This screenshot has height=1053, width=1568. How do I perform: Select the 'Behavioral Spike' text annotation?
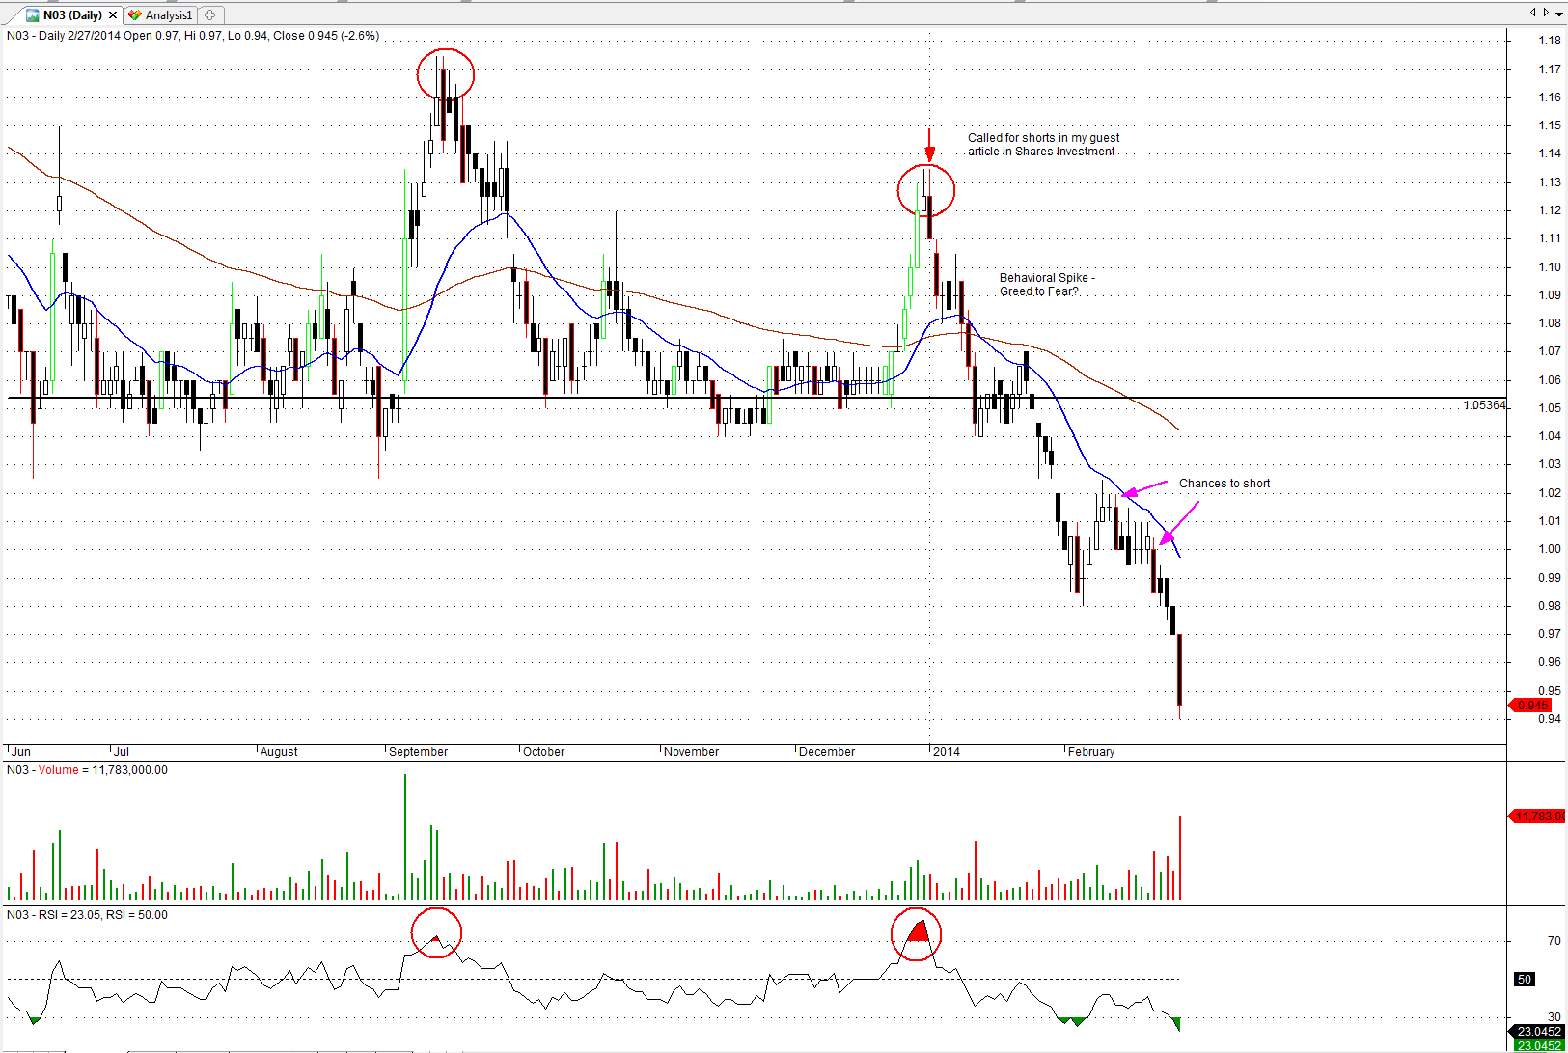[x=1046, y=285]
